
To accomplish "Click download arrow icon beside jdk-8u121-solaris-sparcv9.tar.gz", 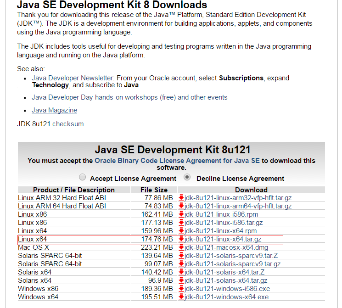I will tap(181, 264).
